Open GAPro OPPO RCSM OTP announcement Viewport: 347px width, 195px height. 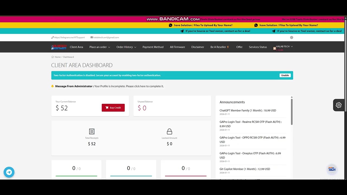(252, 140)
